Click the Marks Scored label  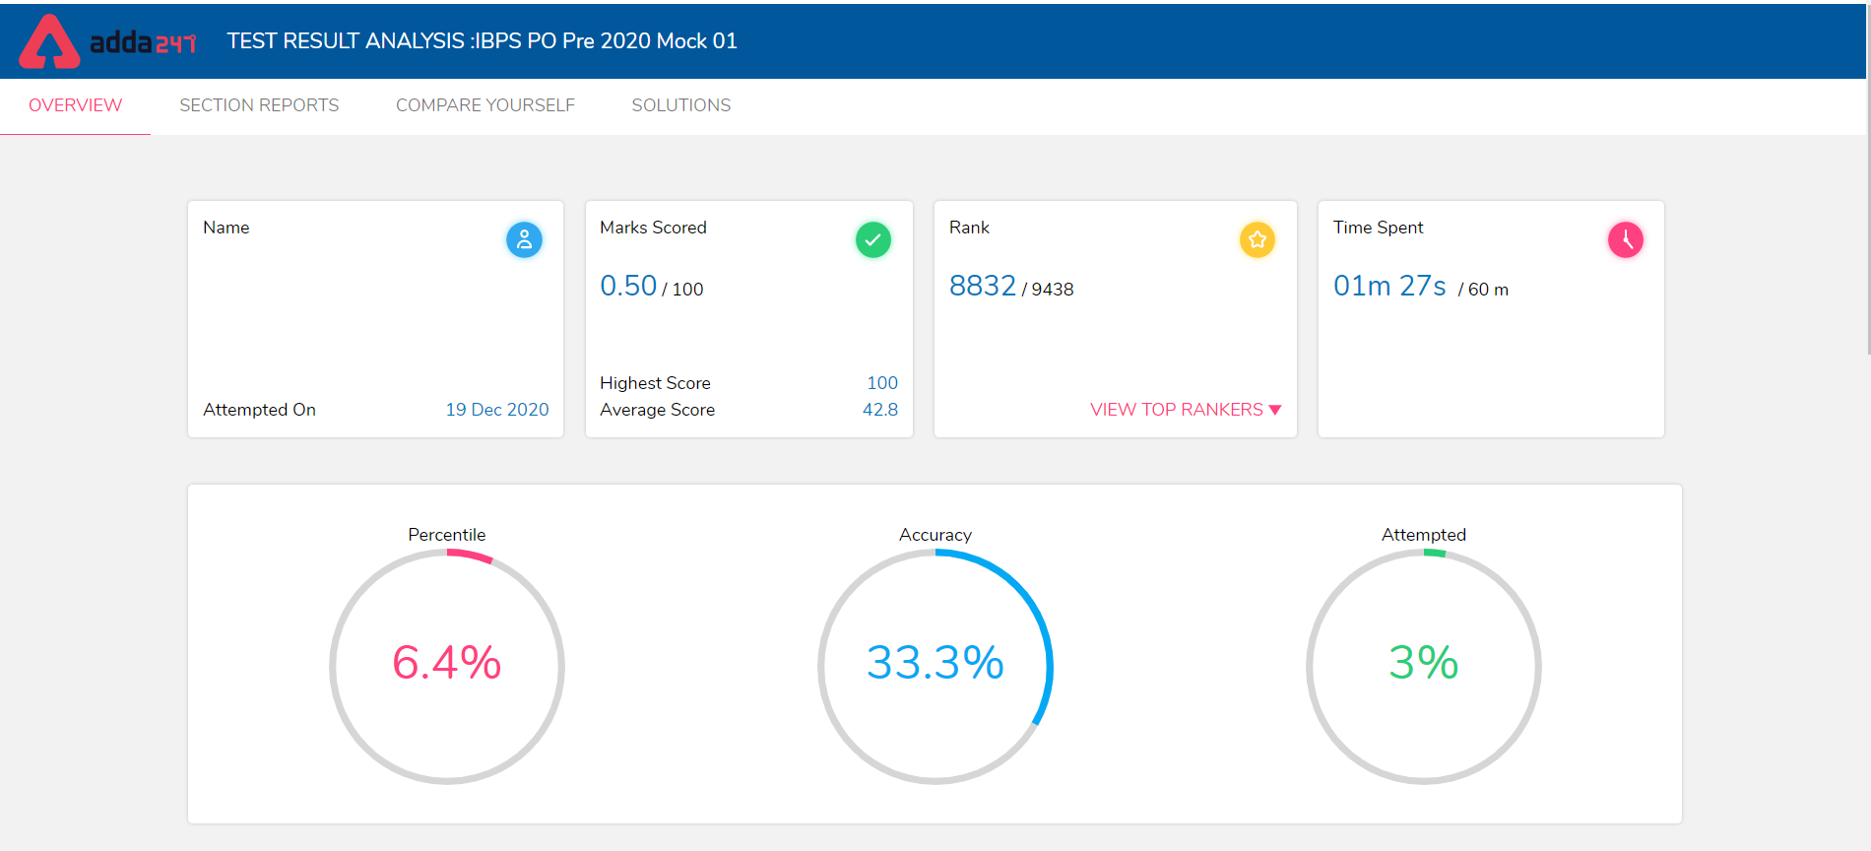(x=653, y=228)
